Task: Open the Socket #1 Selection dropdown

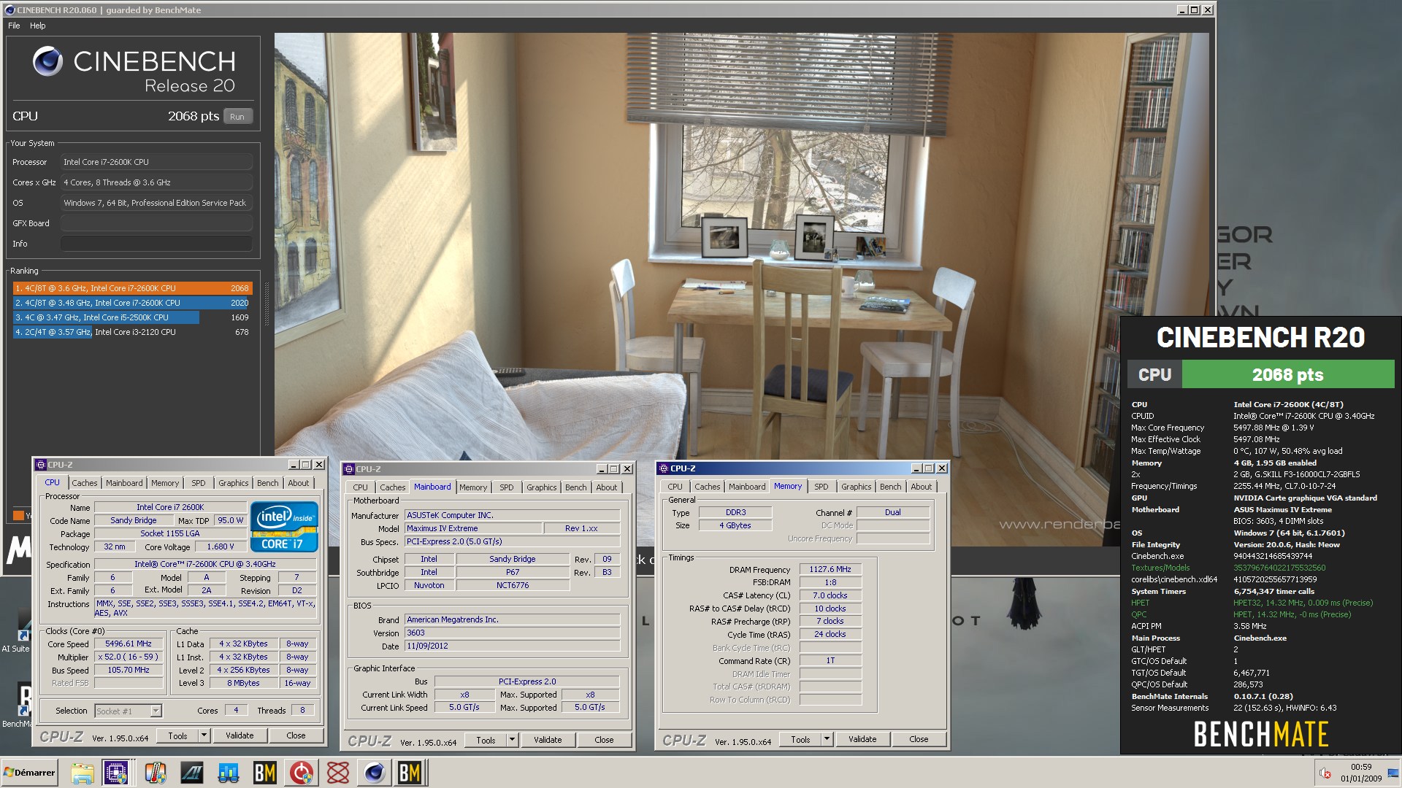Action: (x=128, y=711)
